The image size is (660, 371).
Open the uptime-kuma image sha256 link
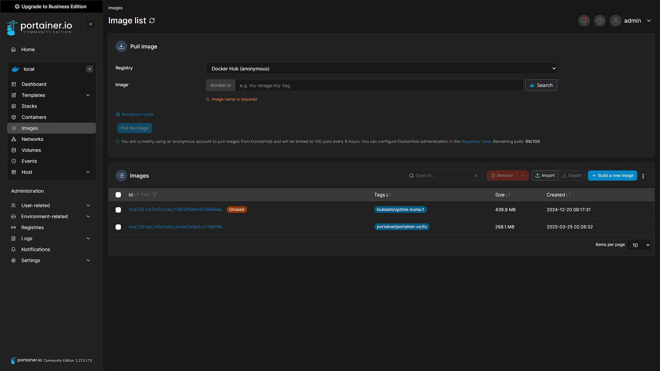pyautogui.click(x=177, y=210)
